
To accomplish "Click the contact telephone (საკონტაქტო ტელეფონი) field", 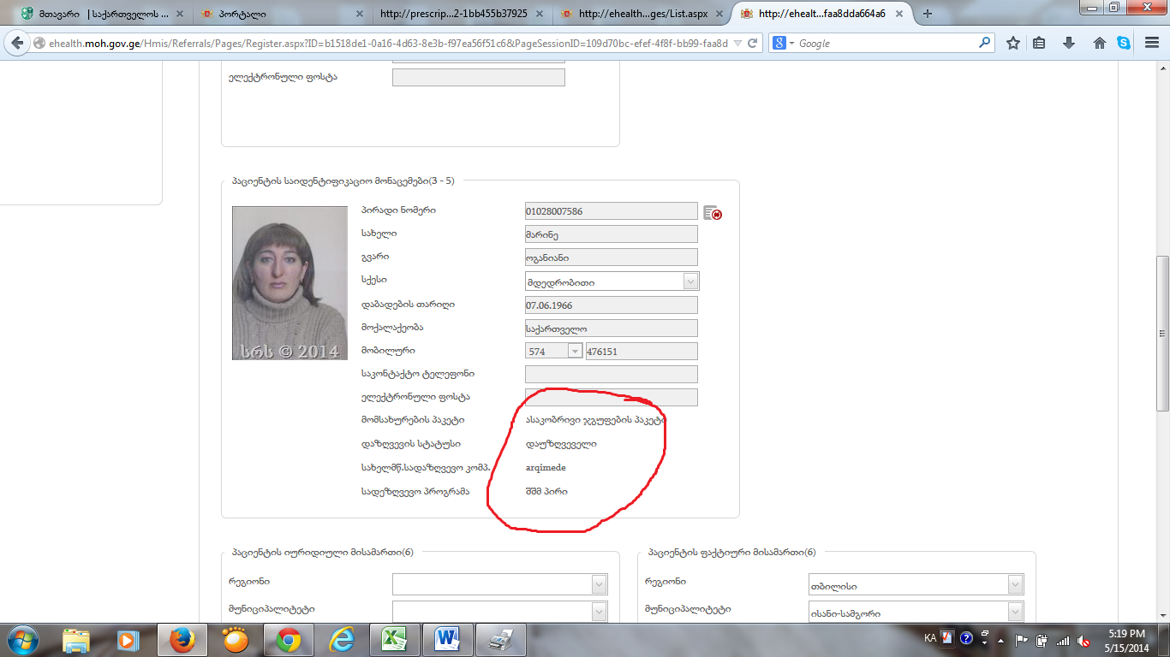I will 611,375.
